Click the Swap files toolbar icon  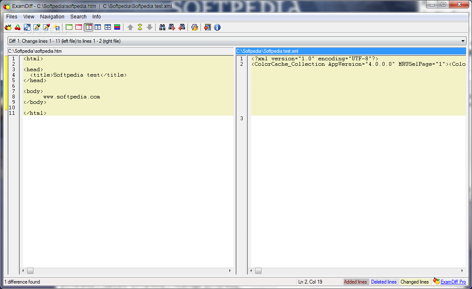[27, 27]
